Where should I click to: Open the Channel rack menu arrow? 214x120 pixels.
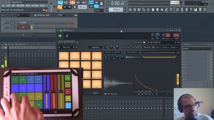tap(2, 15)
